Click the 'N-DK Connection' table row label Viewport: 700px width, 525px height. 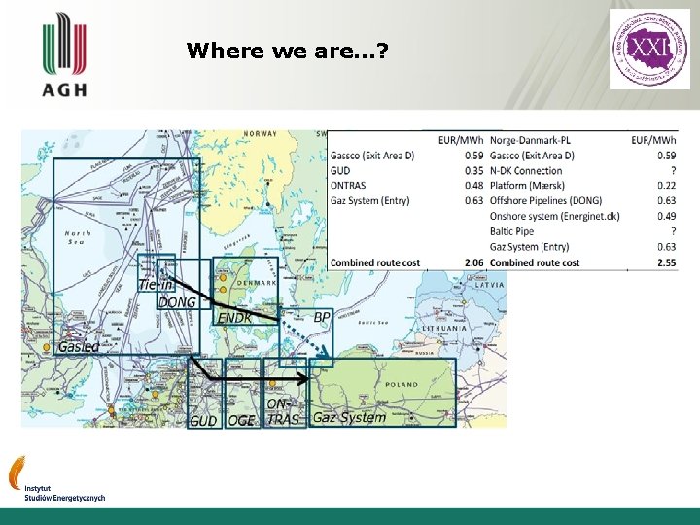[526, 171]
